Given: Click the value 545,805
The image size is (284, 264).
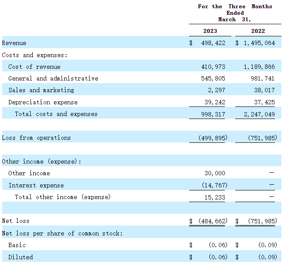Looking at the screenshot, I should pyautogui.click(x=213, y=78).
